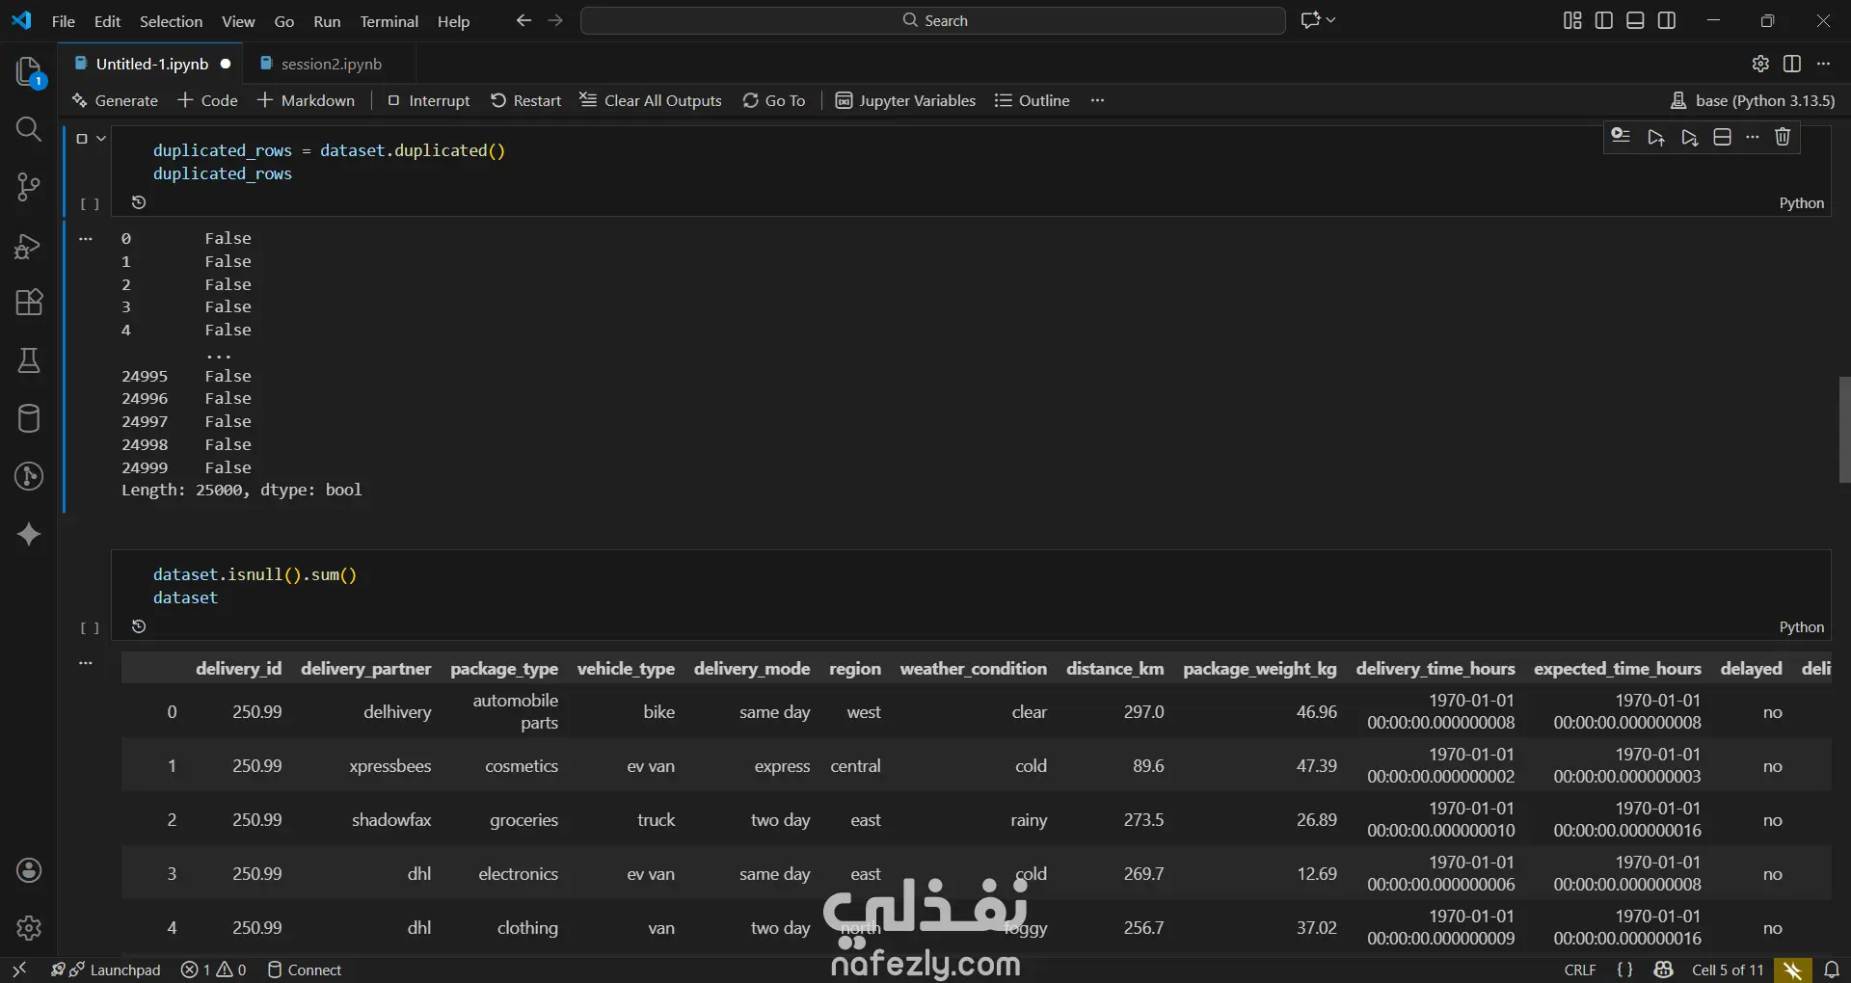
Task: Add a new Code cell
Action: click(208, 100)
